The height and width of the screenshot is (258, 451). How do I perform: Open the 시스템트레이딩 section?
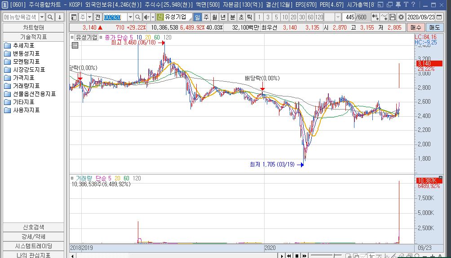[x=33, y=246]
